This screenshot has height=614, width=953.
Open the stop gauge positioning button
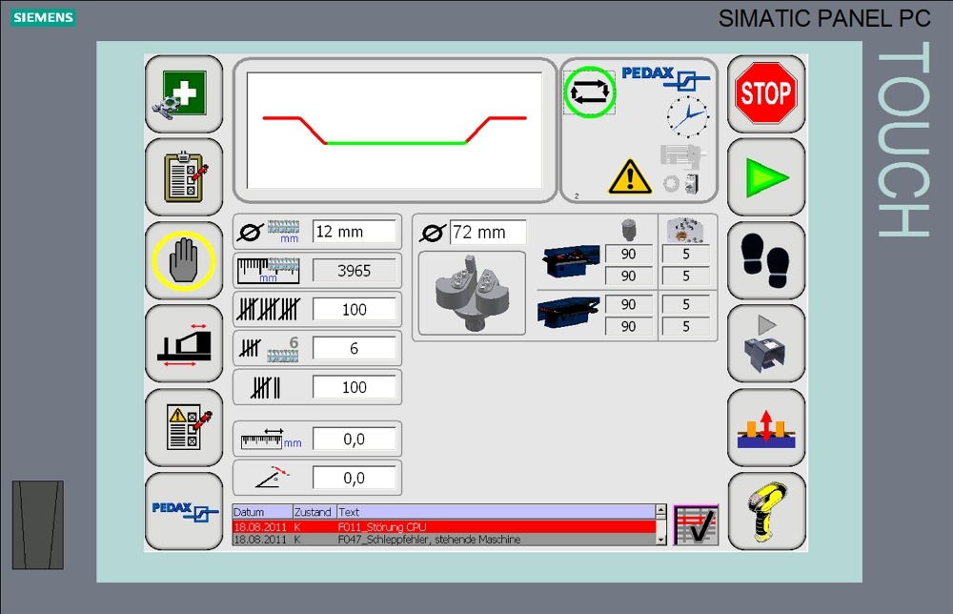coord(184,344)
